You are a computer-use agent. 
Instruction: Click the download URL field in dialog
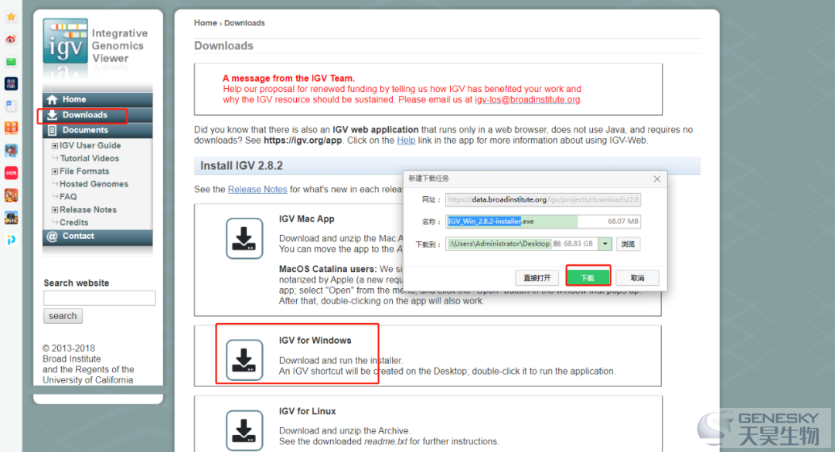(x=543, y=199)
